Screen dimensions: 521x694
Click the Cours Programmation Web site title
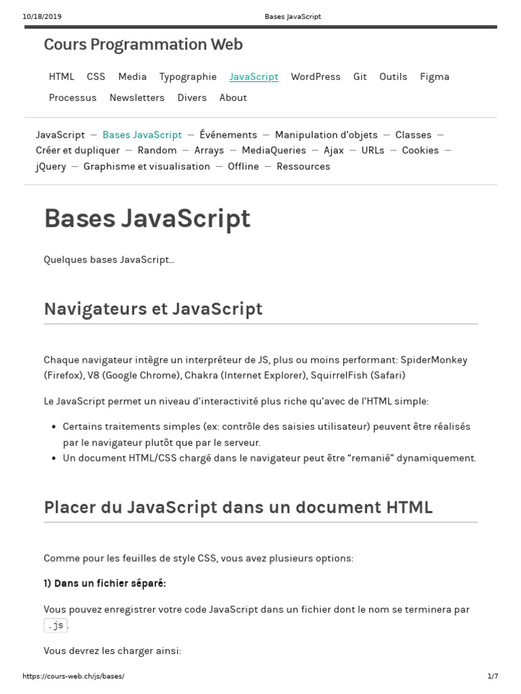(143, 45)
